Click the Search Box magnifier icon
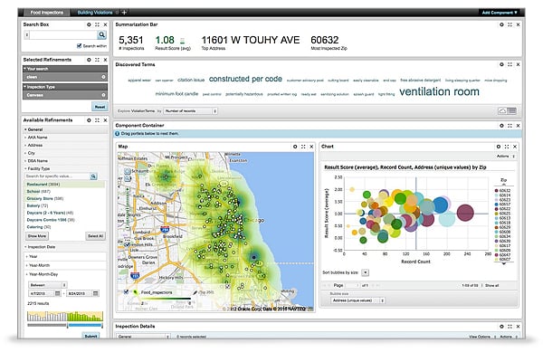 tap(101, 33)
